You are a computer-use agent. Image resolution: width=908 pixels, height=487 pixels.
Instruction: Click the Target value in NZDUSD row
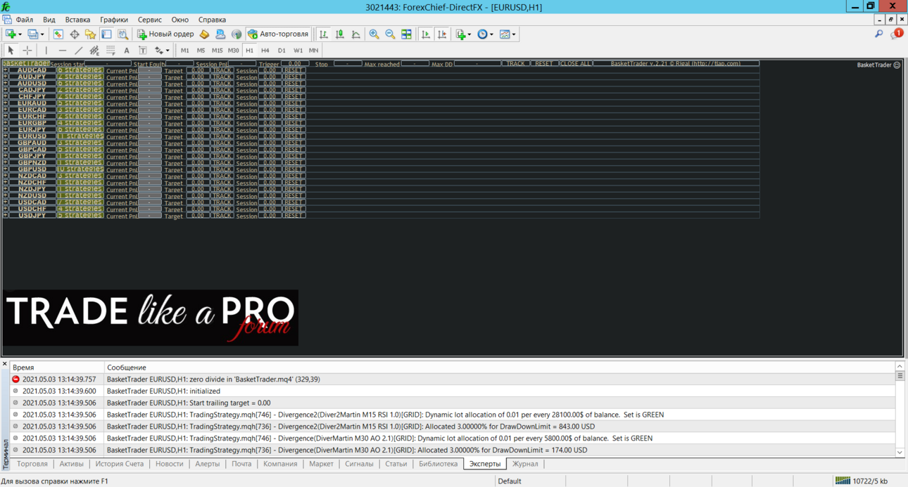pos(198,196)
